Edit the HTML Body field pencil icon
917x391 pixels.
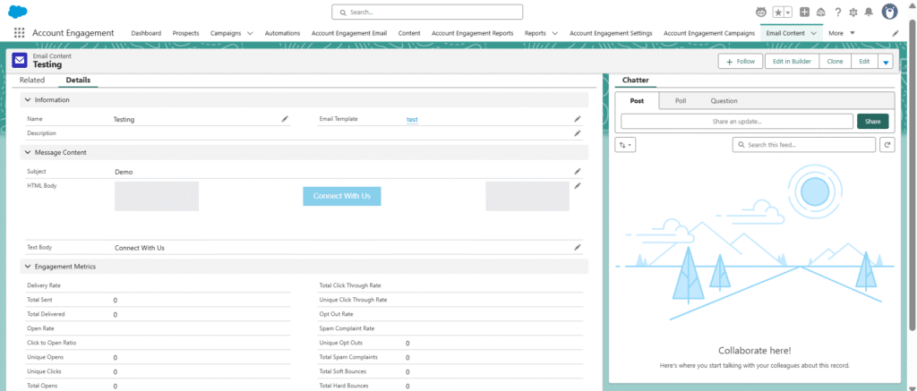(x=578, y=186)
